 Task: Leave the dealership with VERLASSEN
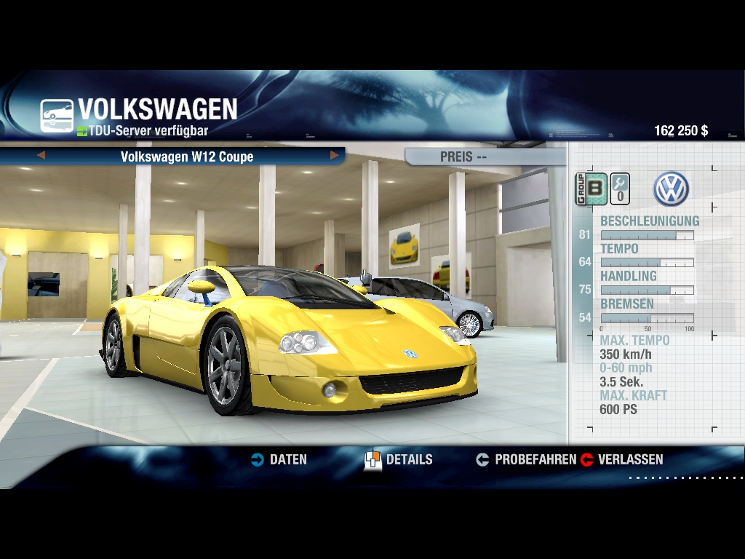pyautogui.click(x=631, y=460)
